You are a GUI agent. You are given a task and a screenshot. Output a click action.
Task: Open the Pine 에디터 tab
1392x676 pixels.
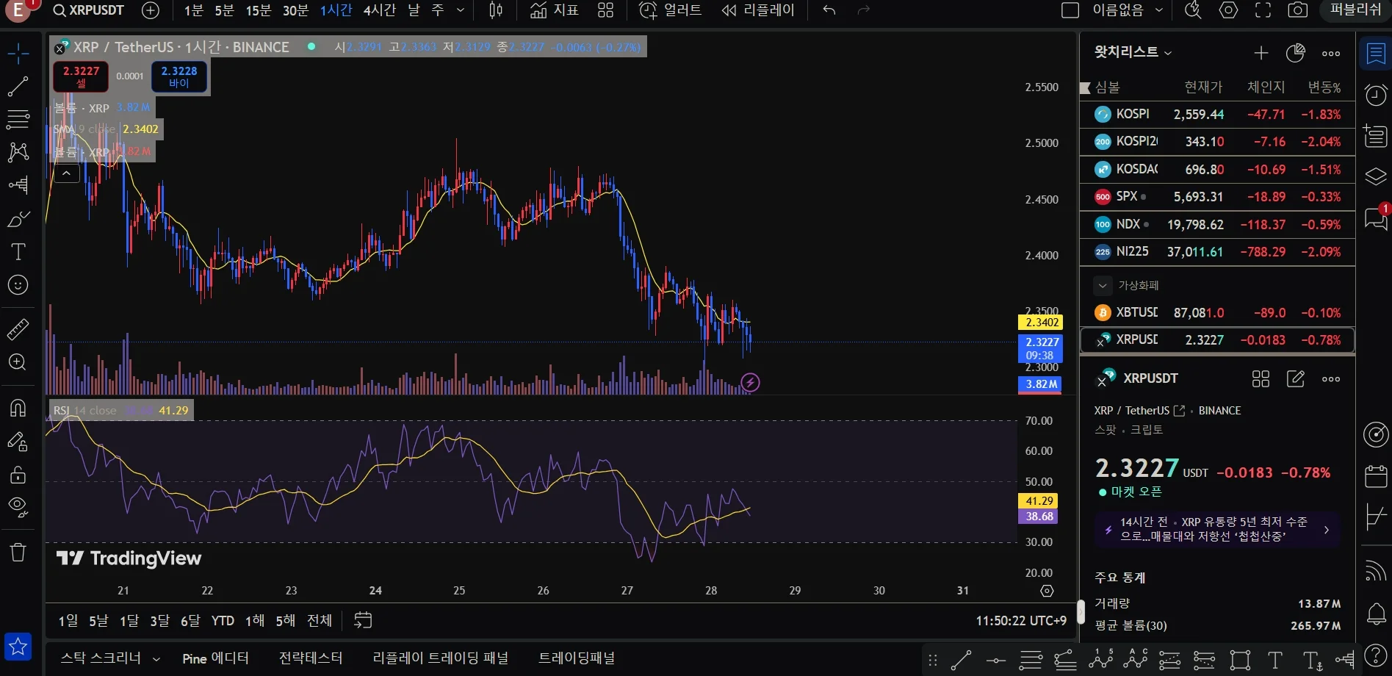click(215, 658)
